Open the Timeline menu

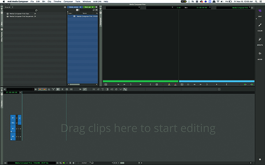pos(57,1)
